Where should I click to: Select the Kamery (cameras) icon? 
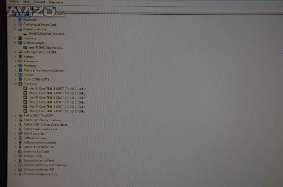click(20, 57)
